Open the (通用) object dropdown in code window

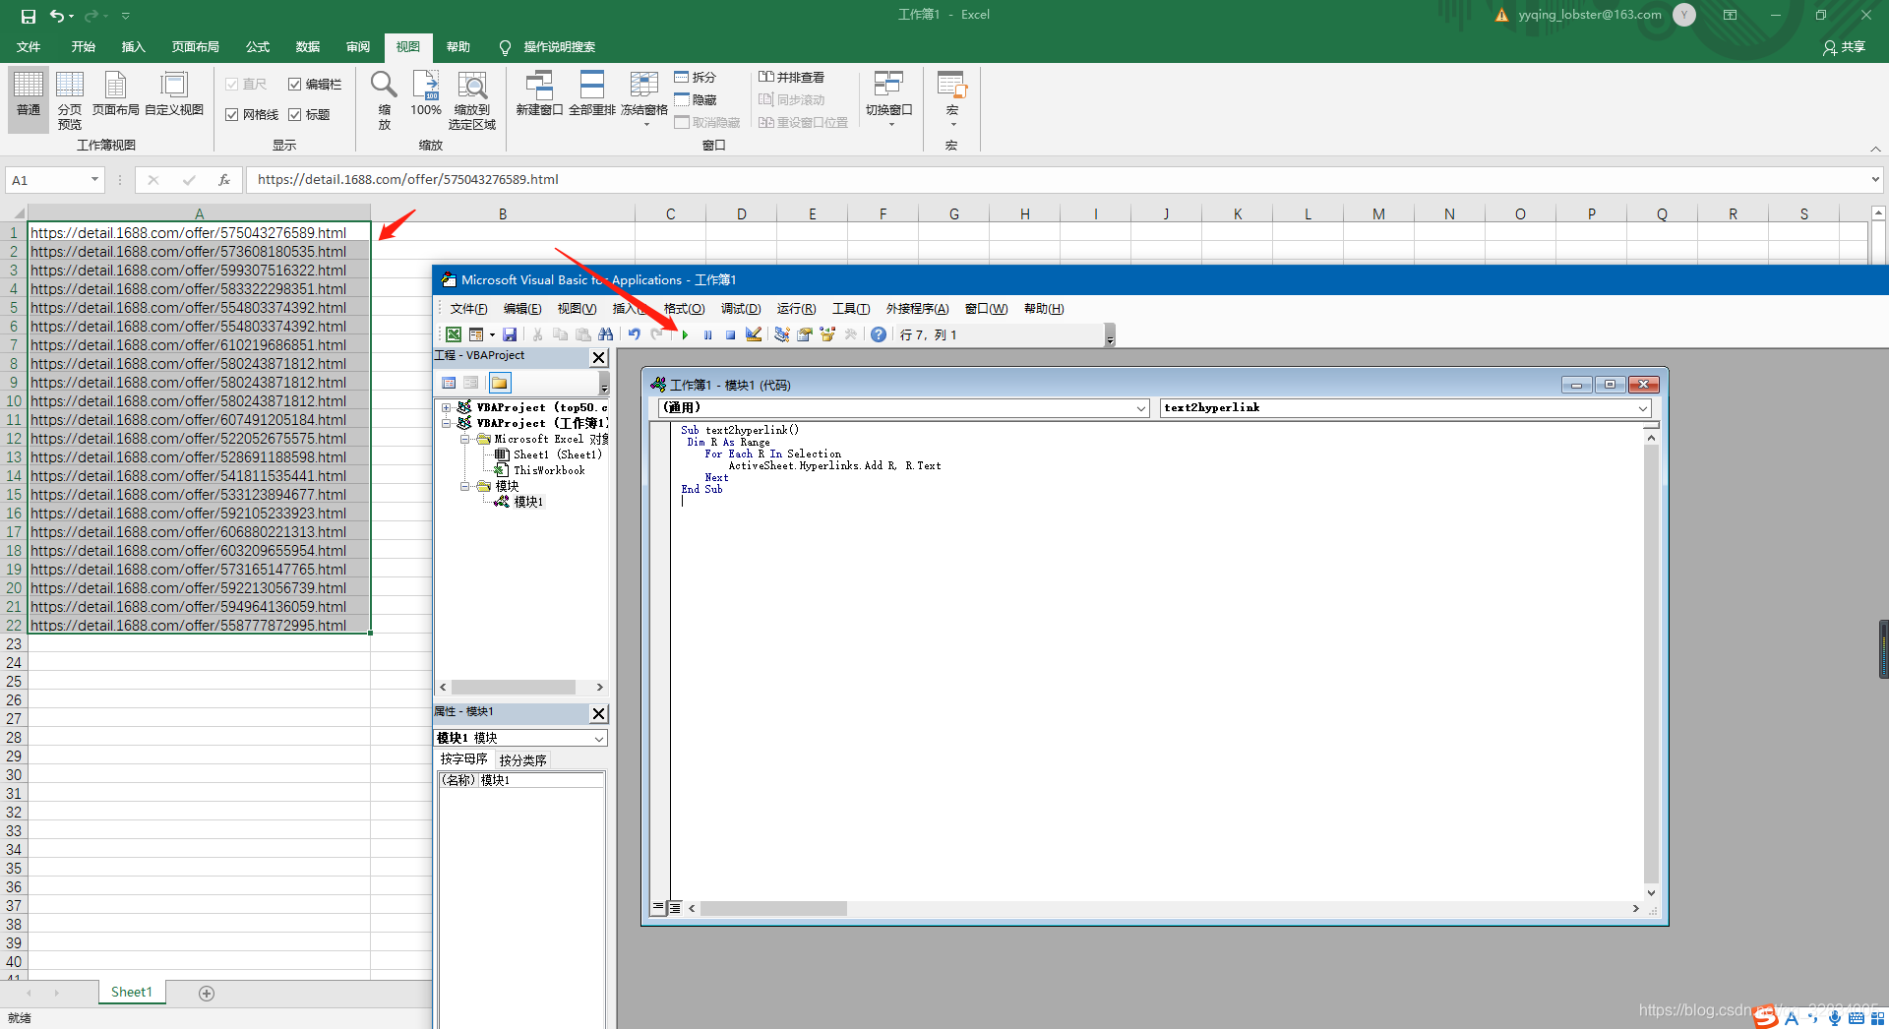coord(1141,408)
